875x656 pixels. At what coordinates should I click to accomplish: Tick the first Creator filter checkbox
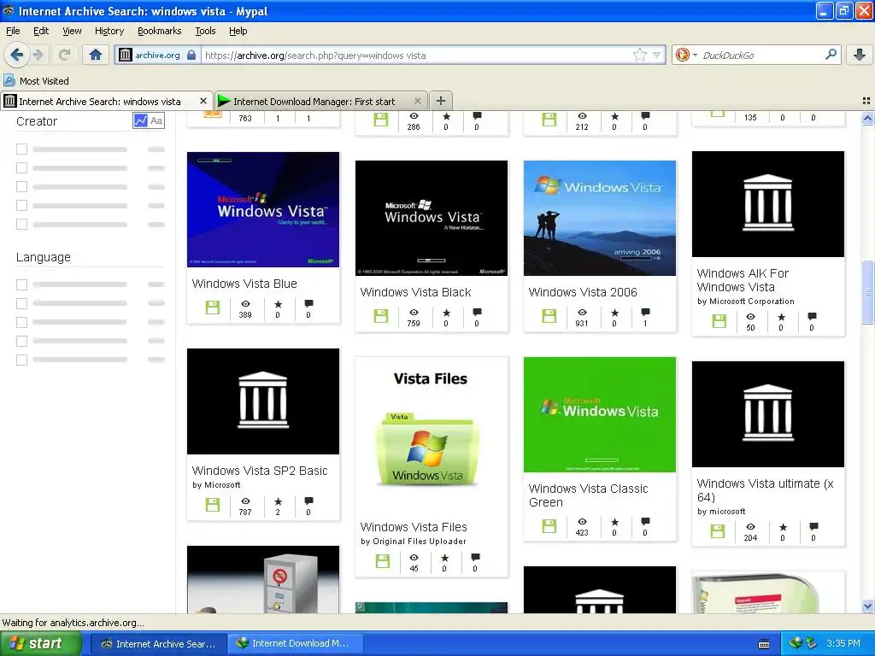21,149
